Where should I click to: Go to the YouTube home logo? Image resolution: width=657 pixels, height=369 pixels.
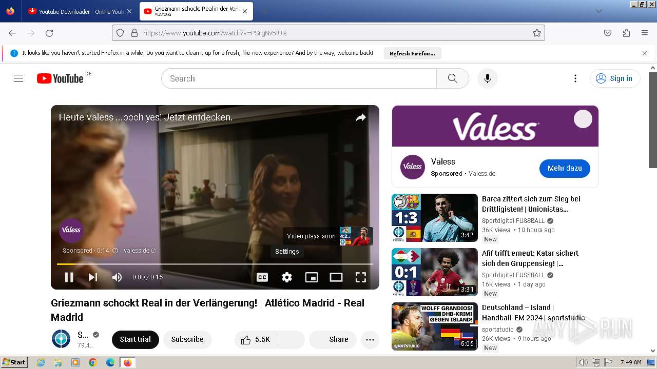60,78
